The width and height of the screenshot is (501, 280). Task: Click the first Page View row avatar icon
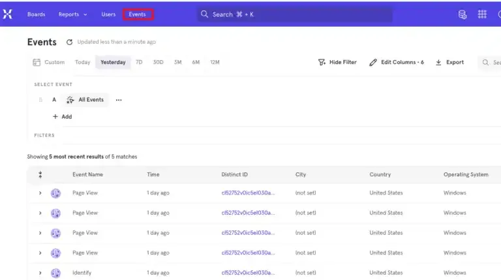point(55,193)
